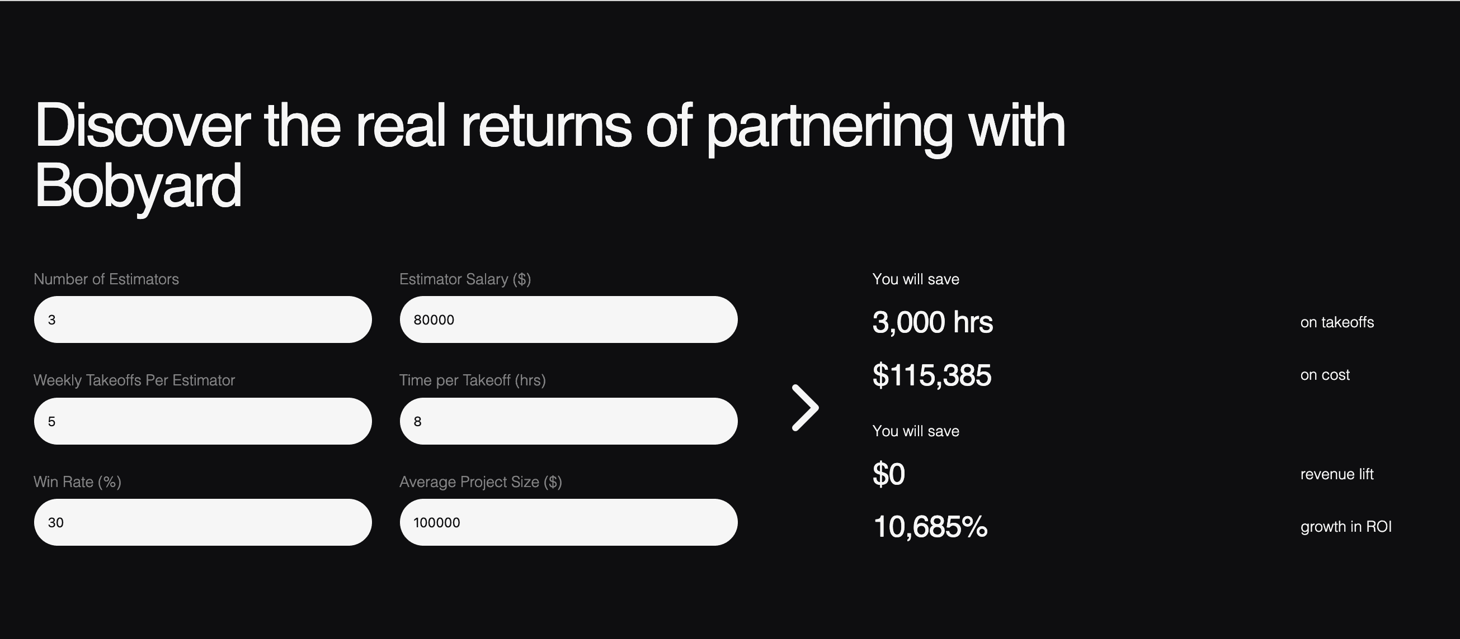Select the Time per Takeoff input showing 8

tap(567, 421)
